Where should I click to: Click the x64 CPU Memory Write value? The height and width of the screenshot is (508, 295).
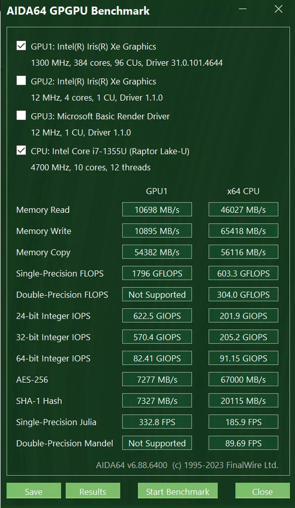tap(243, 231)
